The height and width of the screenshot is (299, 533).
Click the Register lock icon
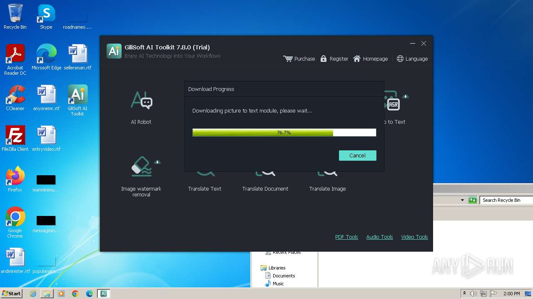(x=324, y=59)
